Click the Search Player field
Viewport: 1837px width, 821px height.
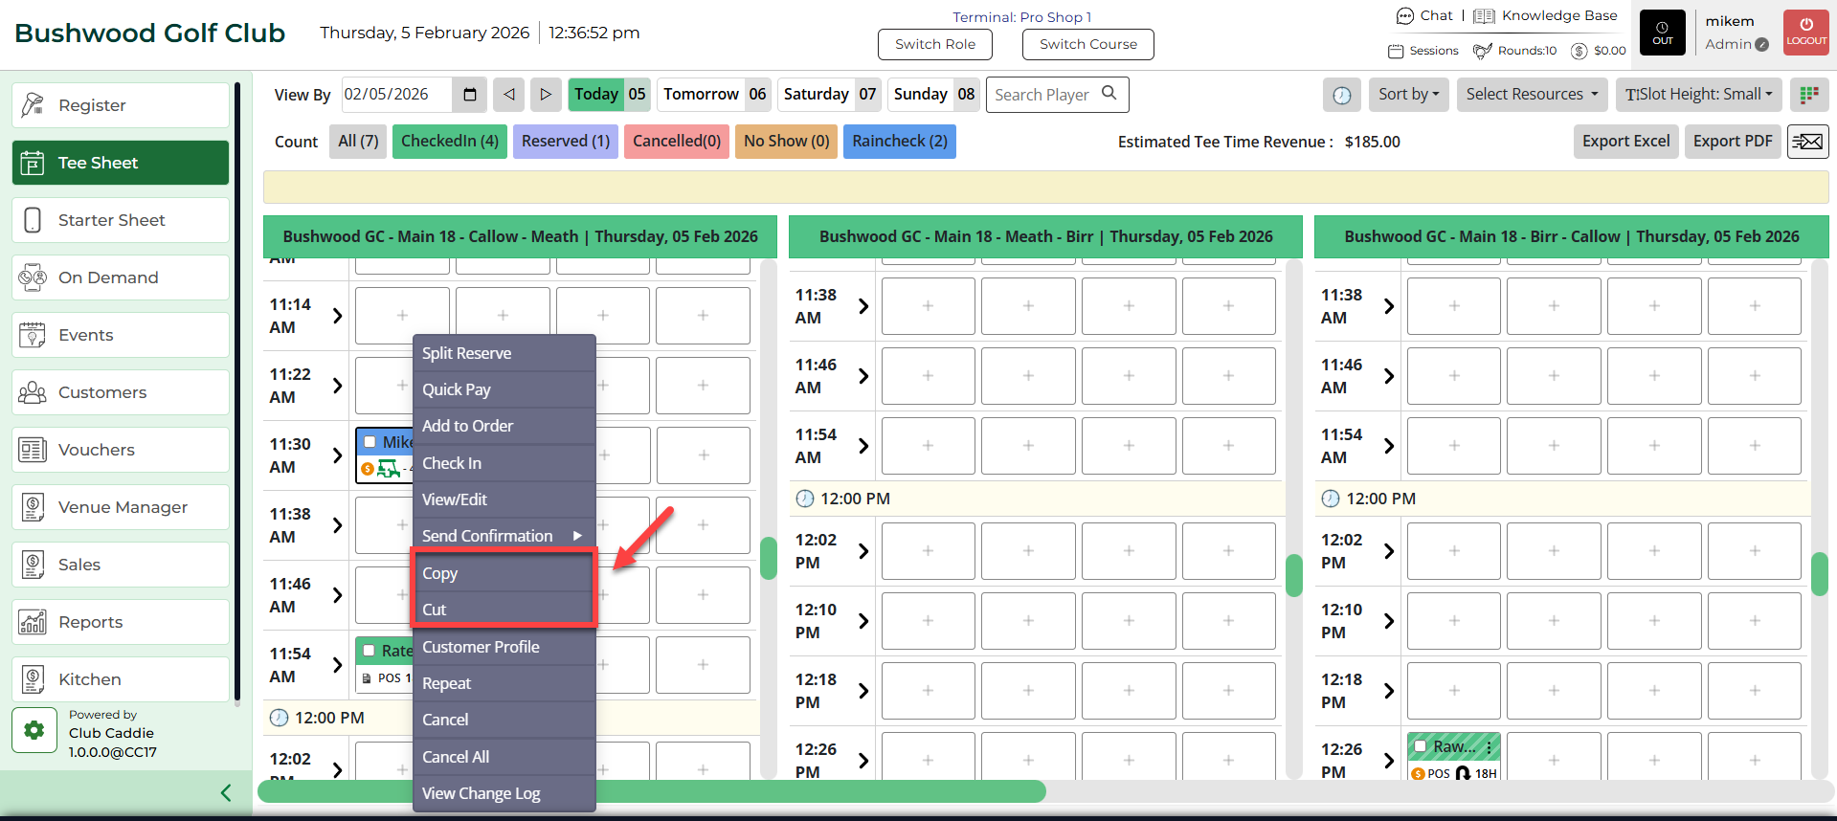pos(1048,95)
